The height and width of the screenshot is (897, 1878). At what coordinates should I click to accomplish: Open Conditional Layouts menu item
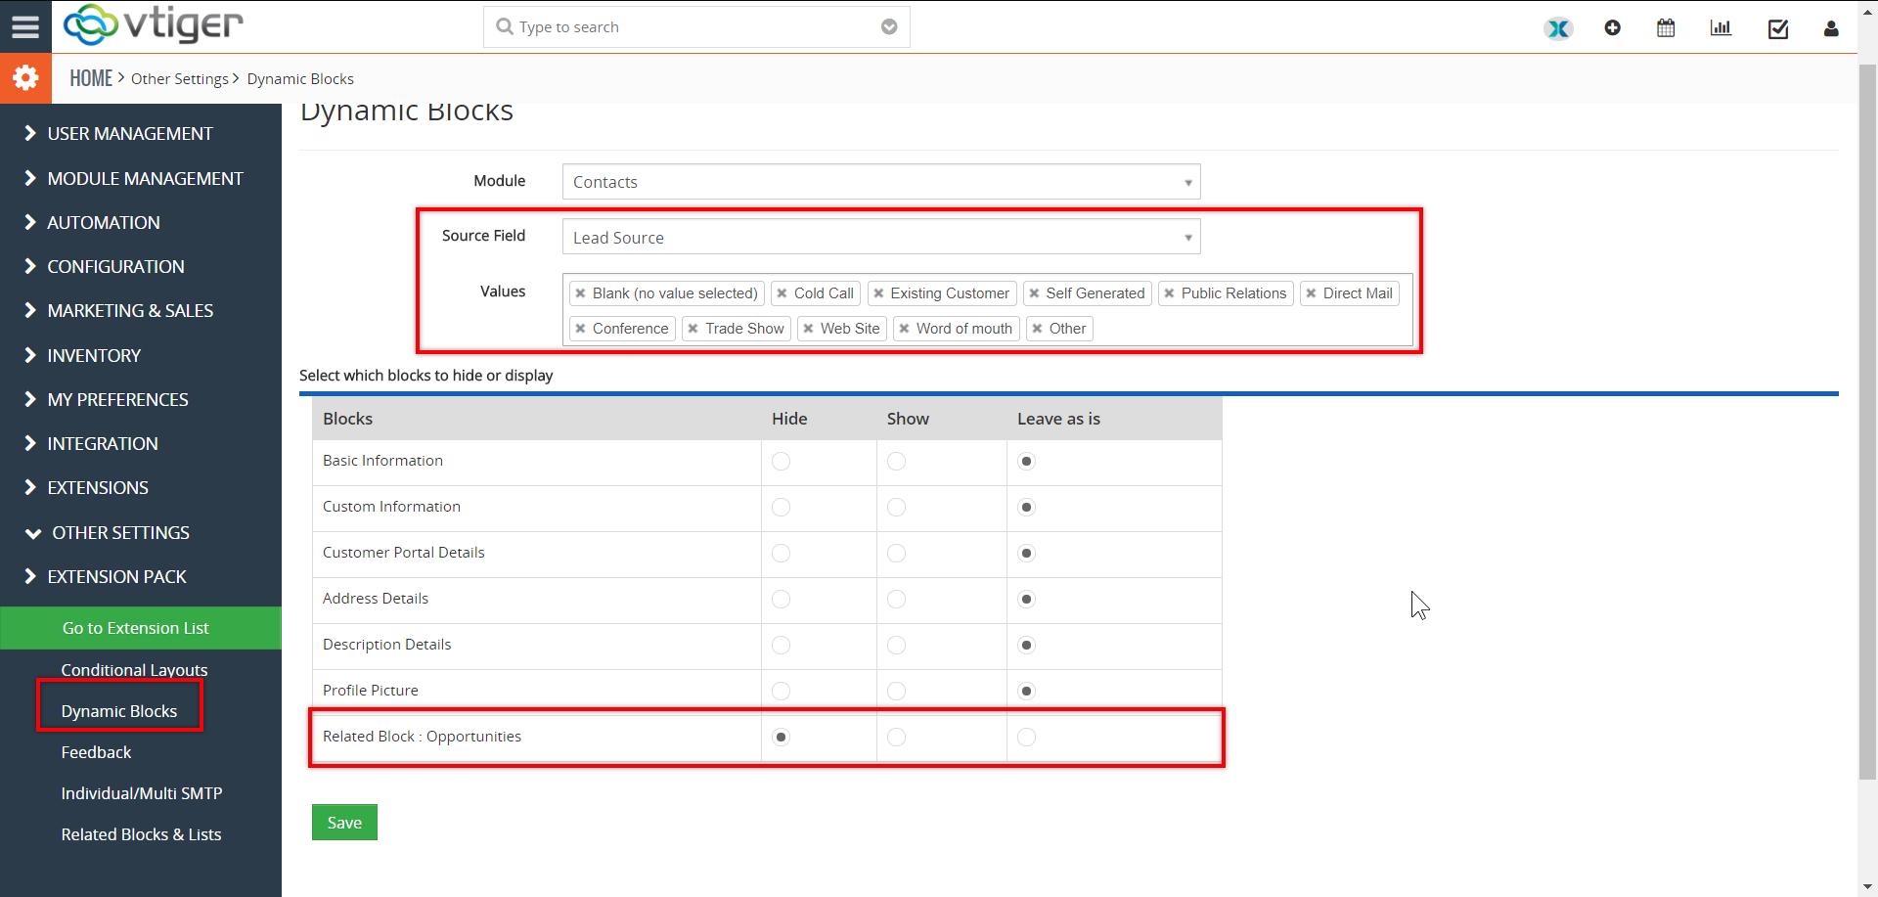[x=134, y=670]
